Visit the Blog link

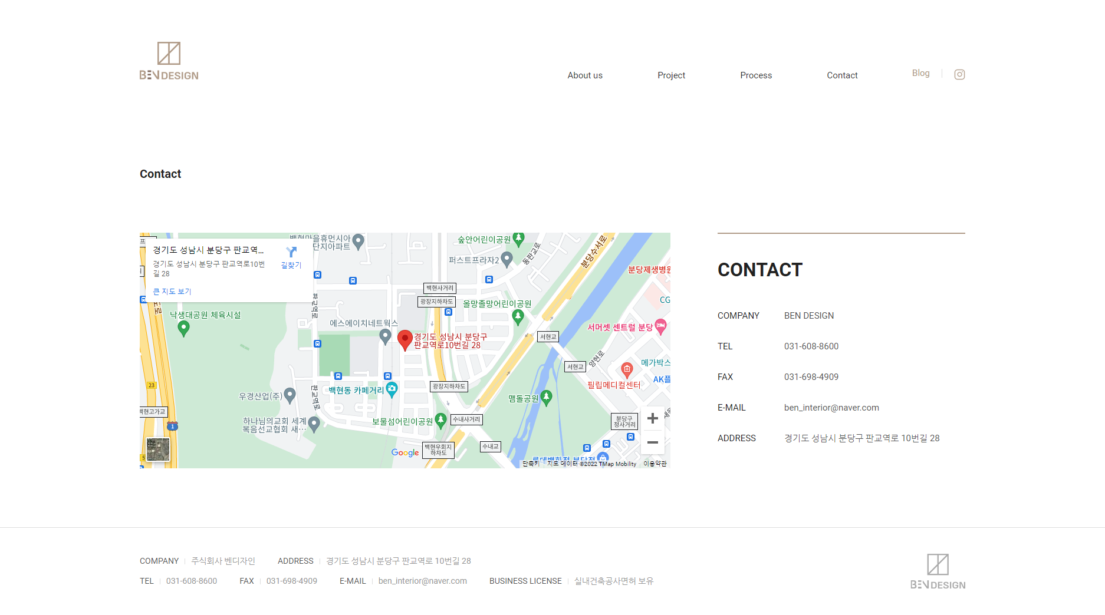[x=920, y=73]
